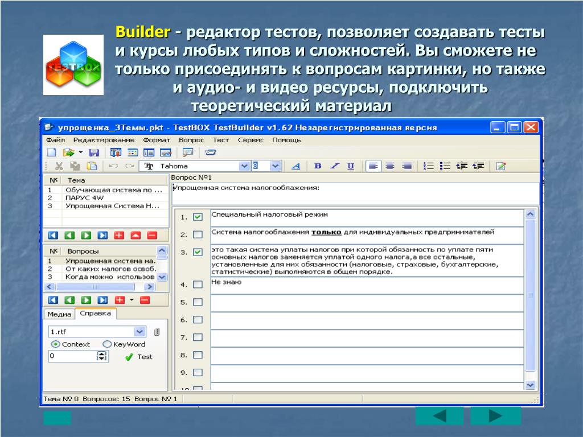583x437 pixels.
Task: Align text to the left
Action: [373, 166]
